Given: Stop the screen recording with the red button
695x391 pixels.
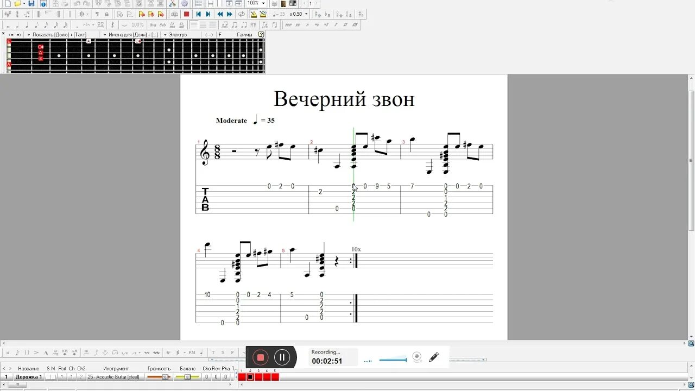Looking at the screenshot, I should [x=260, y=357].
